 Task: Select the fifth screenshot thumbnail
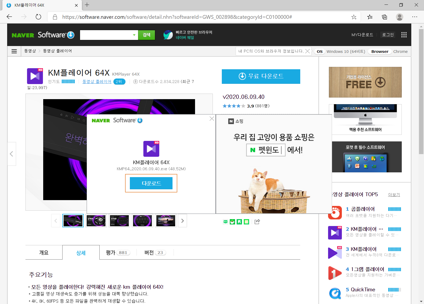click(x=166, y=221)
